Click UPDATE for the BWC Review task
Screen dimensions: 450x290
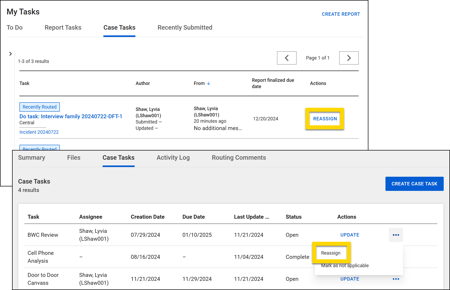tap(350, 235)
